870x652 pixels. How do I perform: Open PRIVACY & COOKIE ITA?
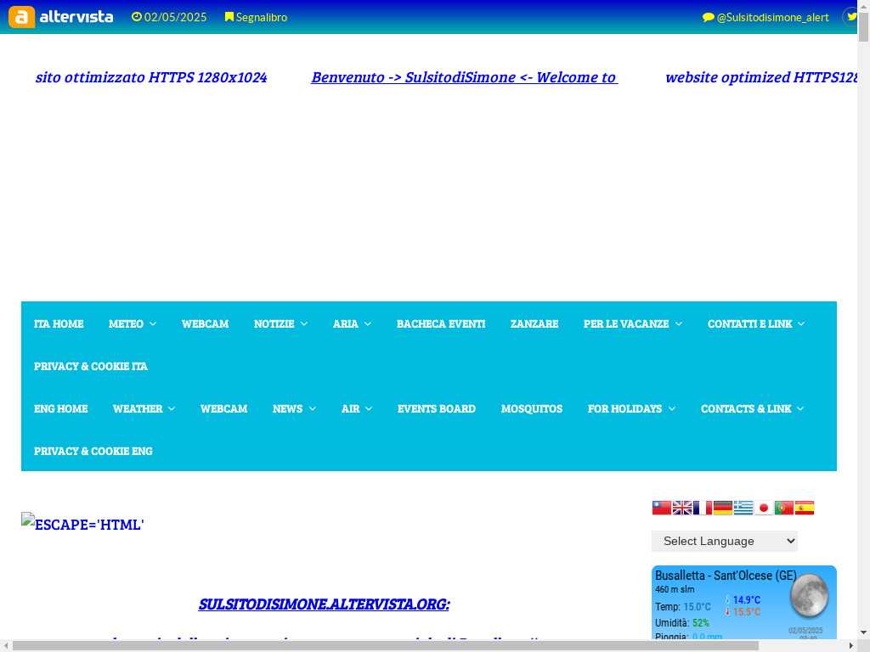91,367
